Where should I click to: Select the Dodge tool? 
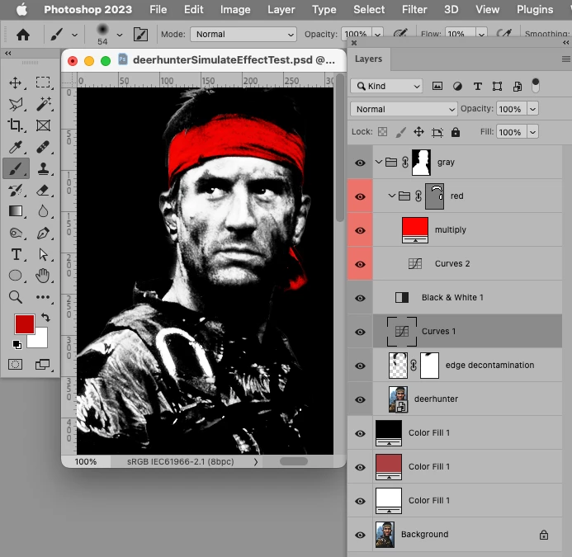(x=16, y=233)
